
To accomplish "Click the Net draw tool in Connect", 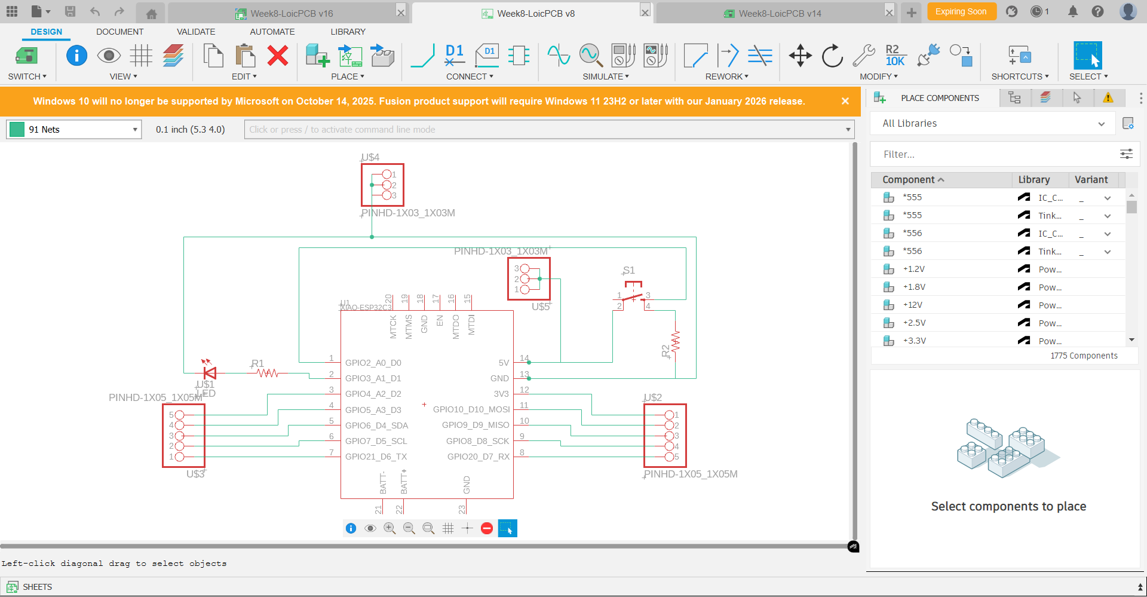I will [x=422, y=56].
